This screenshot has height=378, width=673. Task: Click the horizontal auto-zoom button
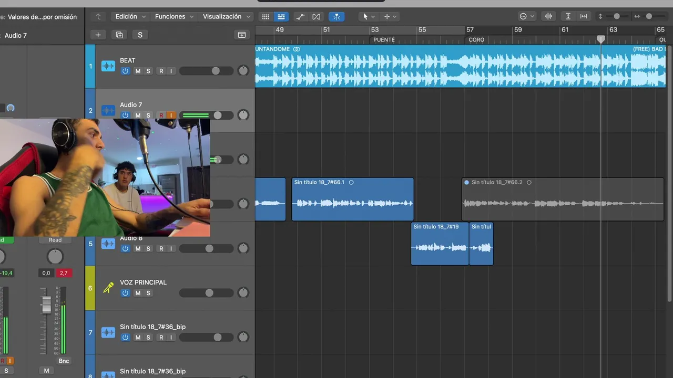[x=584, y=17]
